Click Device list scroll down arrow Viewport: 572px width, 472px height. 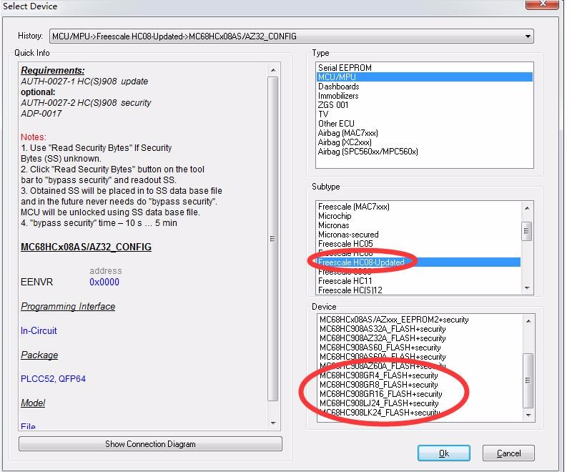tap(528, 415)
